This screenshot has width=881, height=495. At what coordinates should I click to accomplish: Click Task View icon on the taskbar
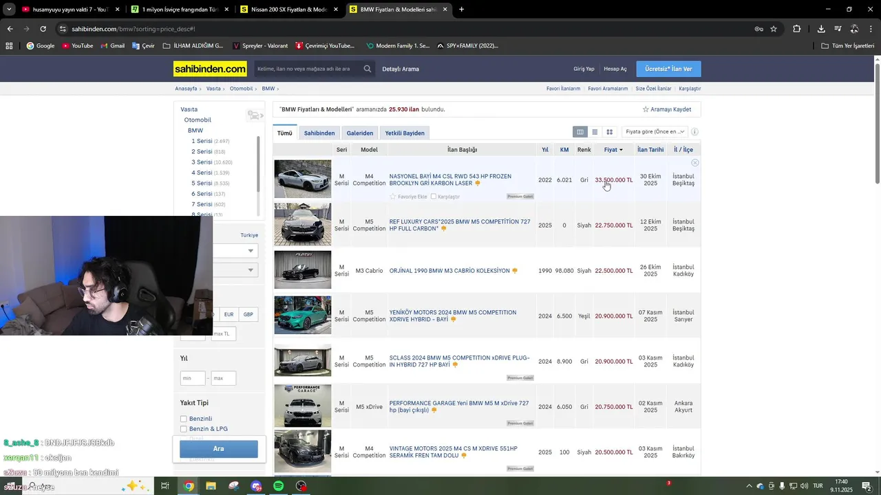165,486
